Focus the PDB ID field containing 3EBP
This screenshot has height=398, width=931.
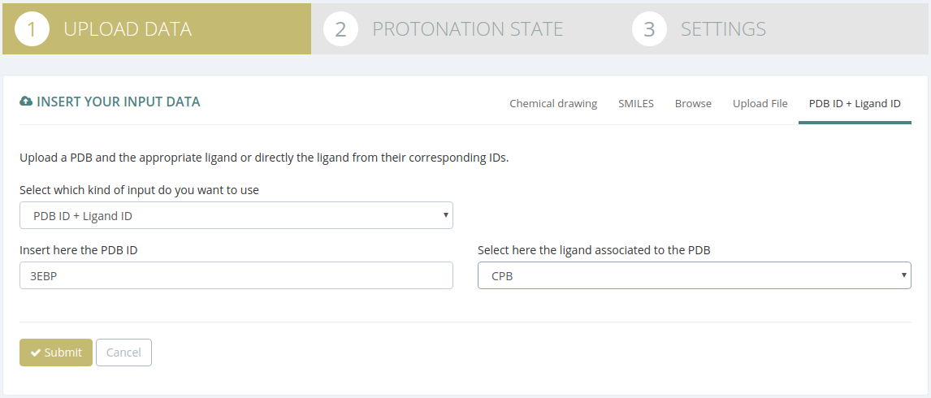(236, 275)
